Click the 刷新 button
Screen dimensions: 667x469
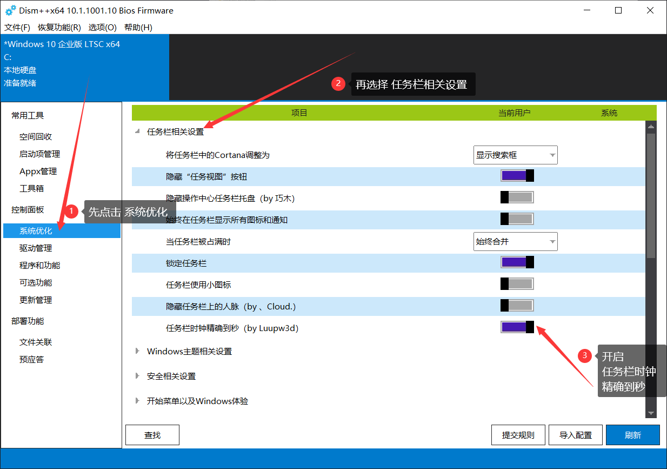point(633,435)
